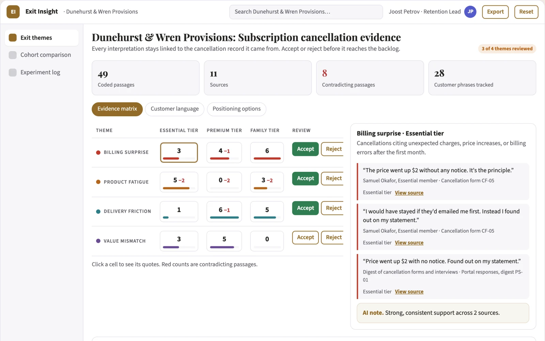Select Billing surprise Family tier cell
This screenshot has width=545, height=341.
tap(267, 152)
